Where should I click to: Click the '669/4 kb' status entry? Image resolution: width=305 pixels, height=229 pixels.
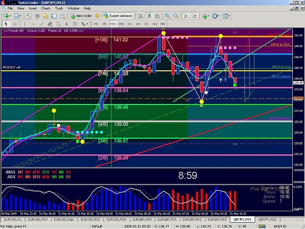pos(280,226)
